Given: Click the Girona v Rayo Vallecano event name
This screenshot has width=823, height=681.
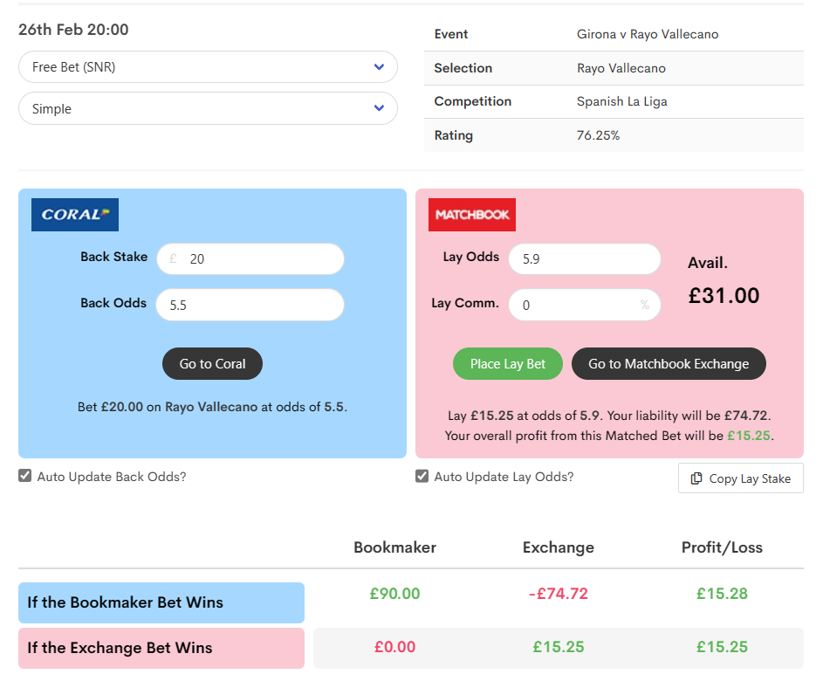Looking at the screenshot, I should (648, 34).
